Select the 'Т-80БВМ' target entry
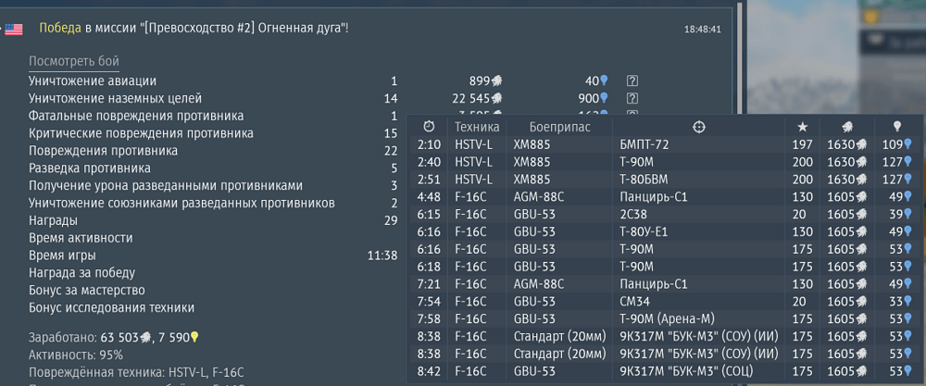926x386 pixels. [x=644, y=180]
